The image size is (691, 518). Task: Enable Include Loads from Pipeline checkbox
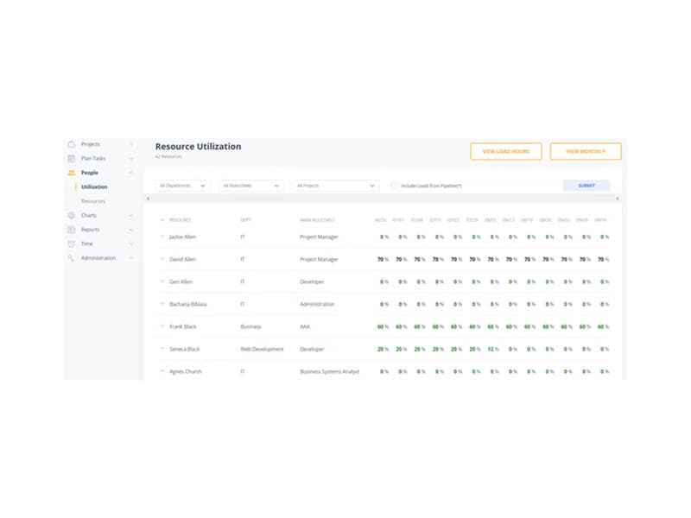click(394, 186)
